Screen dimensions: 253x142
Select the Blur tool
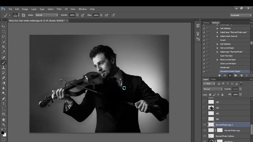4,88
